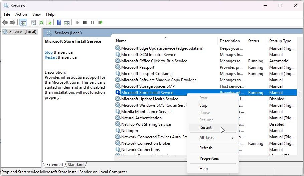Click the Stop Service square icon
This screenshot has height=176, width=304.
[x=85, y=22]
